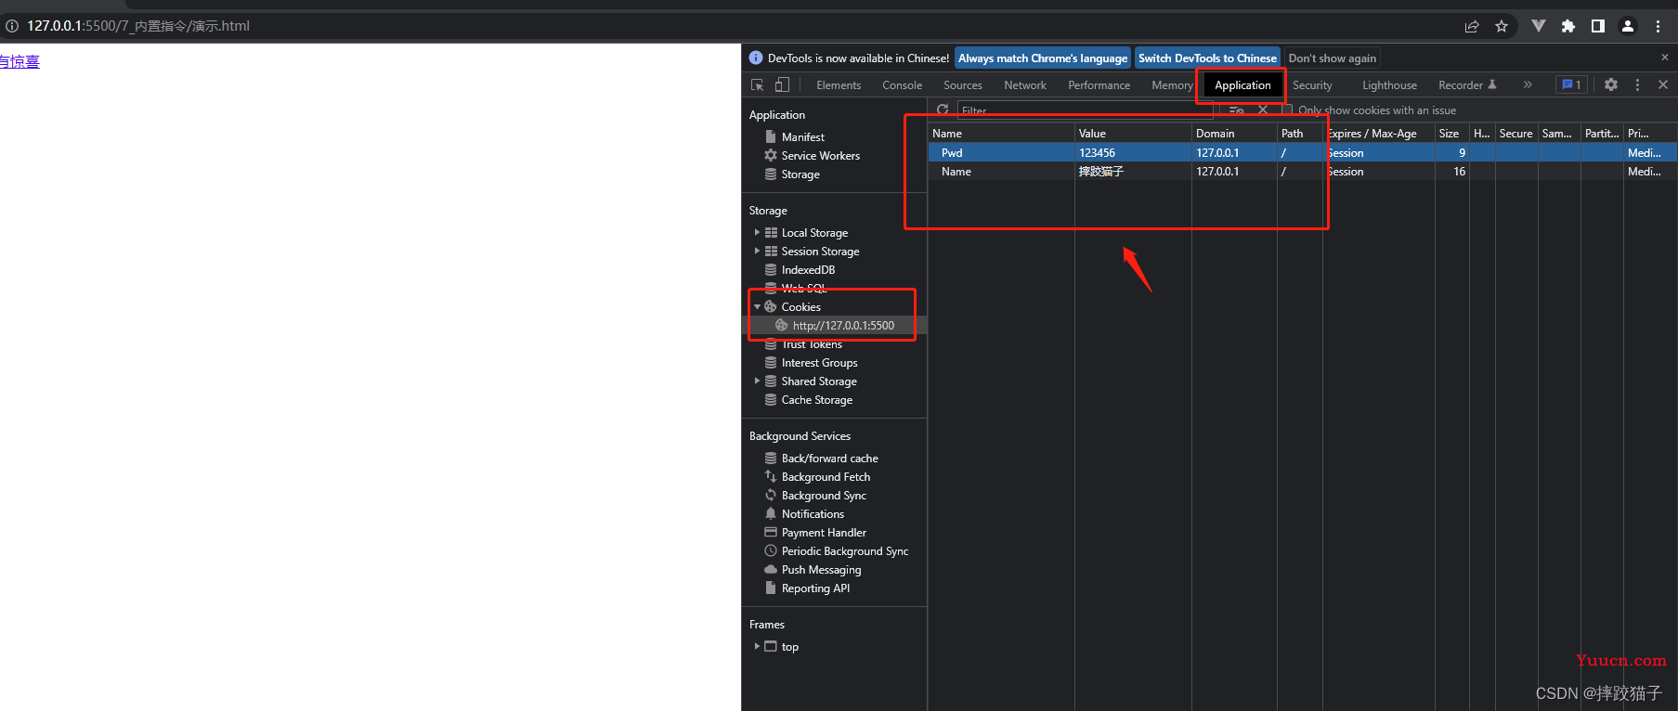The image size is (1678, 711).
Task: Open the Chrome profile avatar
Action: point(1628,26)
